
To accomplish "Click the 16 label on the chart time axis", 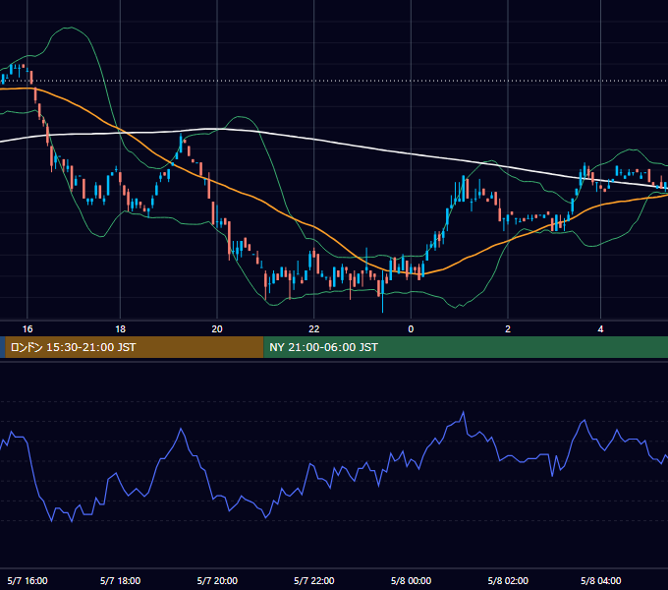I will [x=28, y=329].
